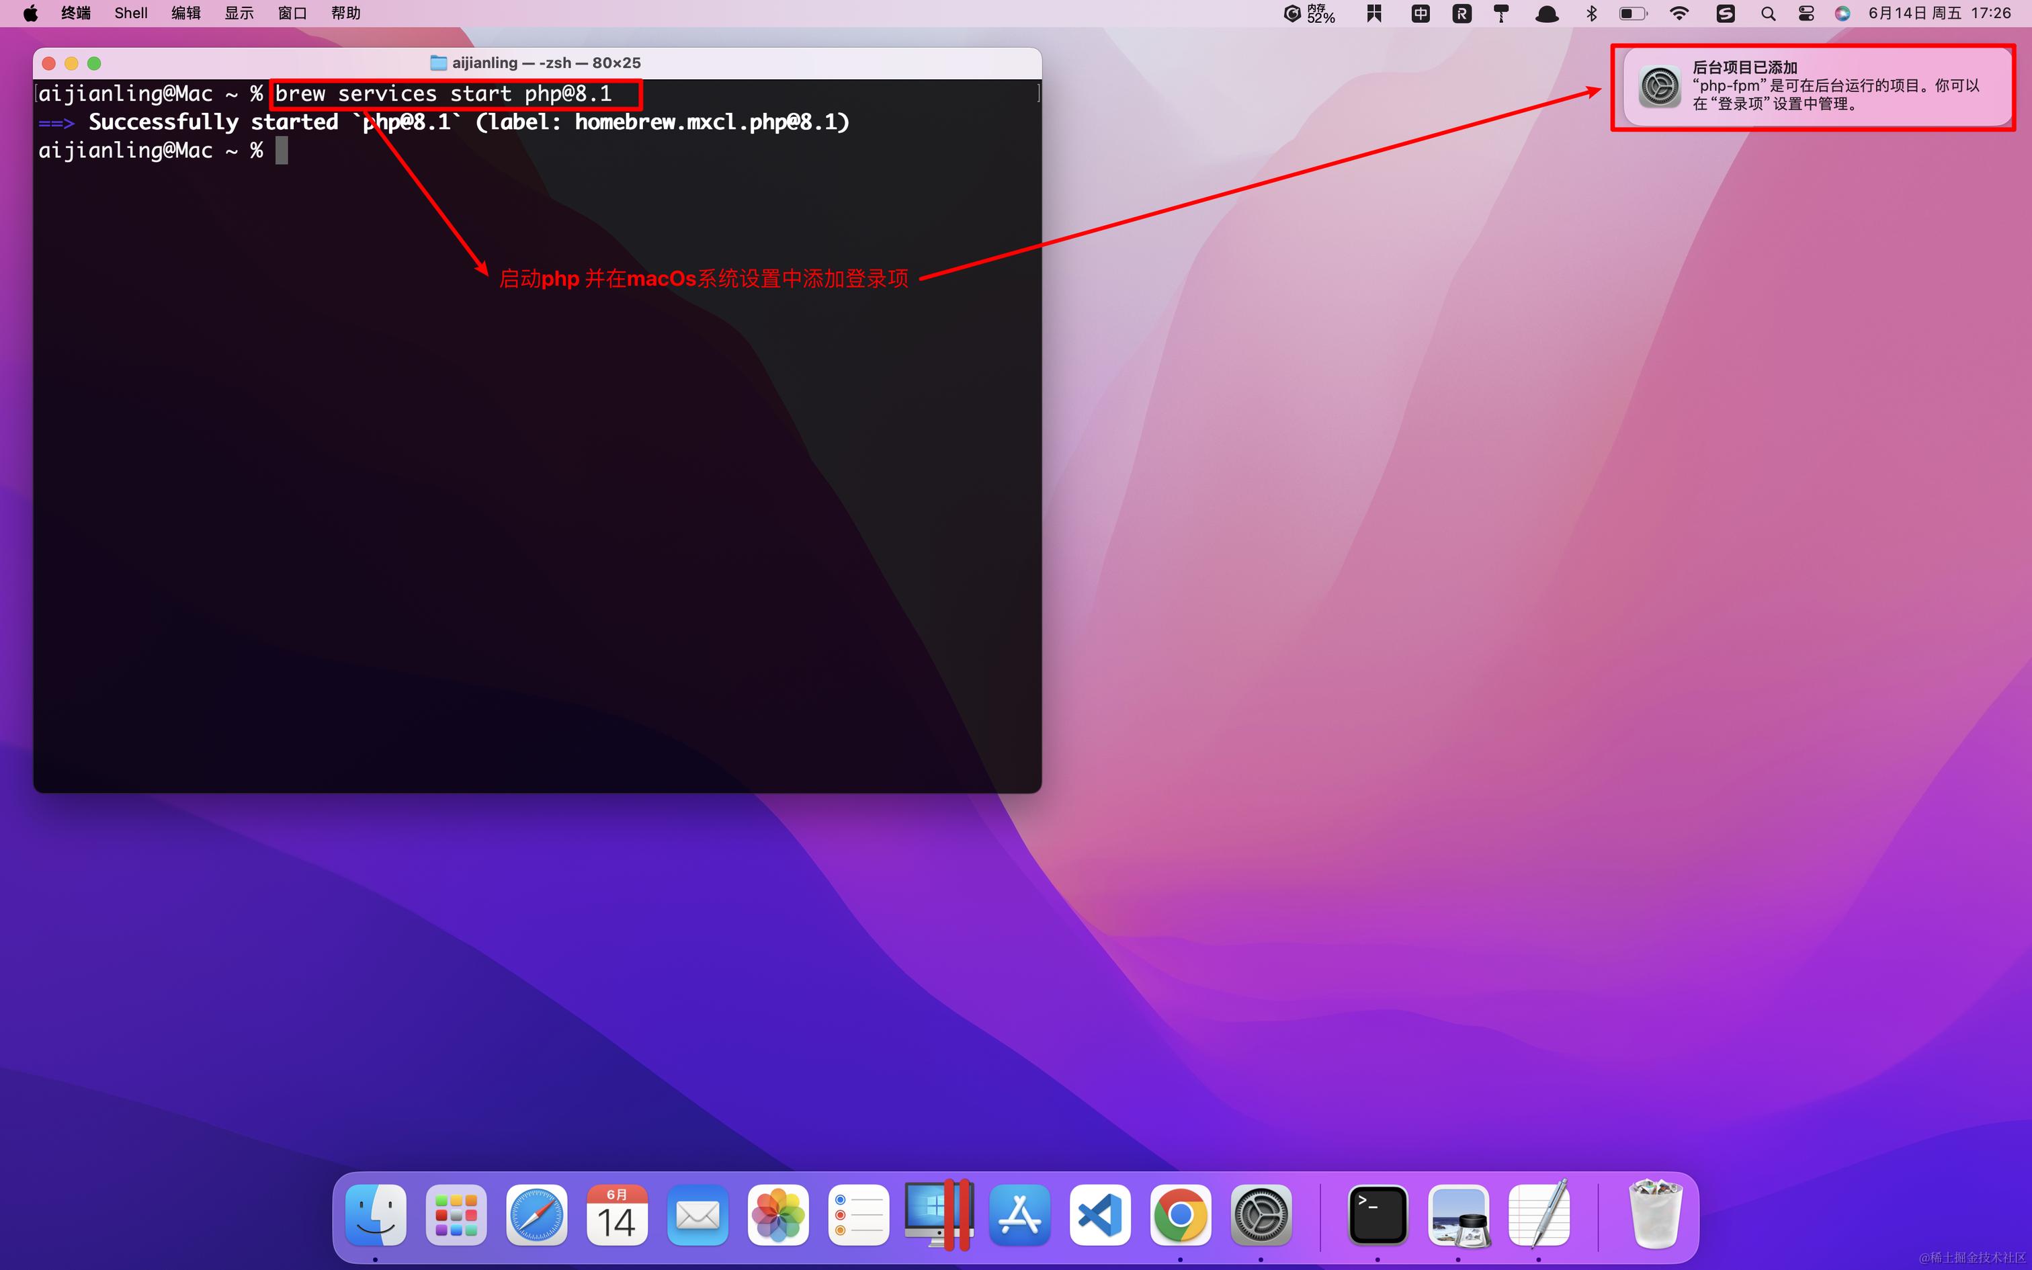Activate Siri from the menu bar
The width and height of the screenshot is (2032, 1270).
1844,13
